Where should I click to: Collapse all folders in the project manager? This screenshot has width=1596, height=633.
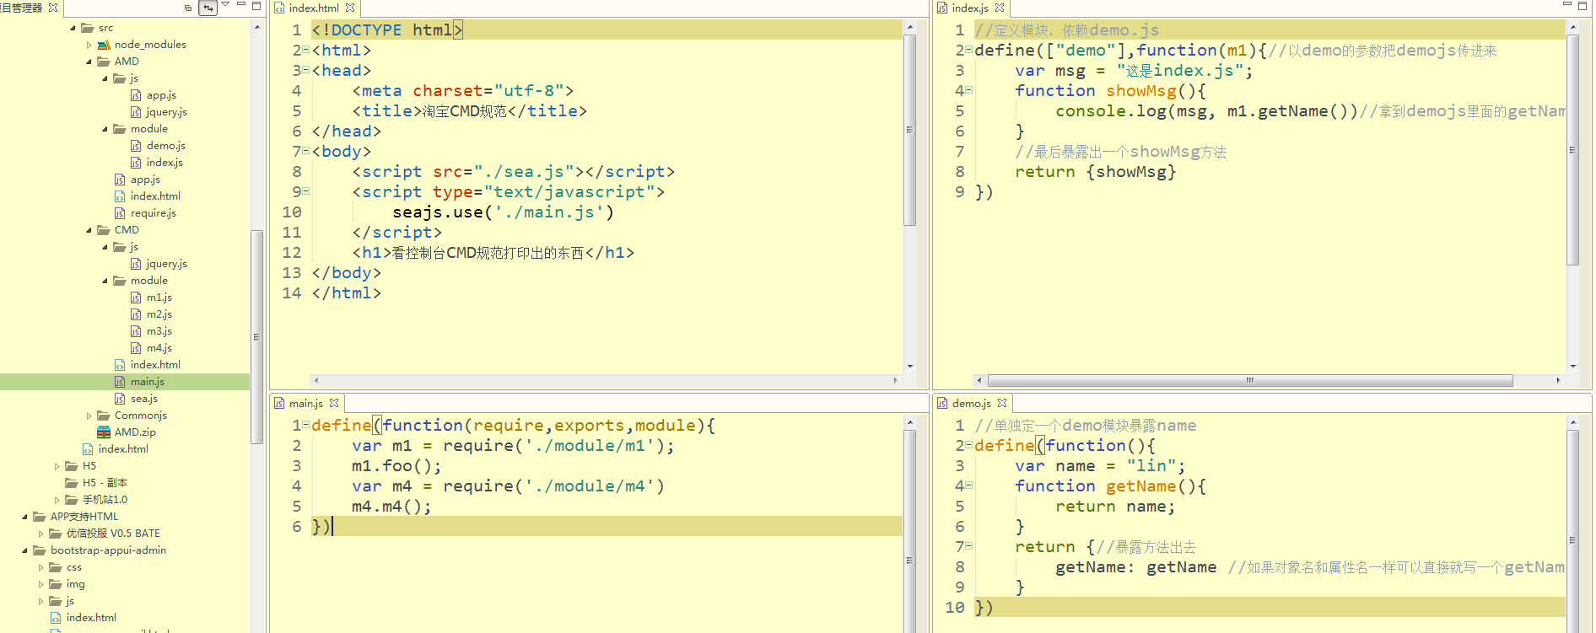(x=188, y=8)
